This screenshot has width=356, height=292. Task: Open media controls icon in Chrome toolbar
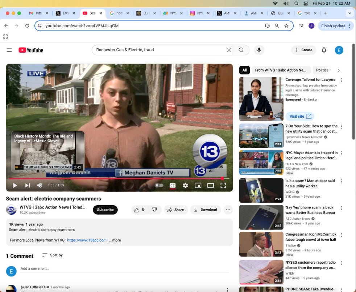pos(301,26)
